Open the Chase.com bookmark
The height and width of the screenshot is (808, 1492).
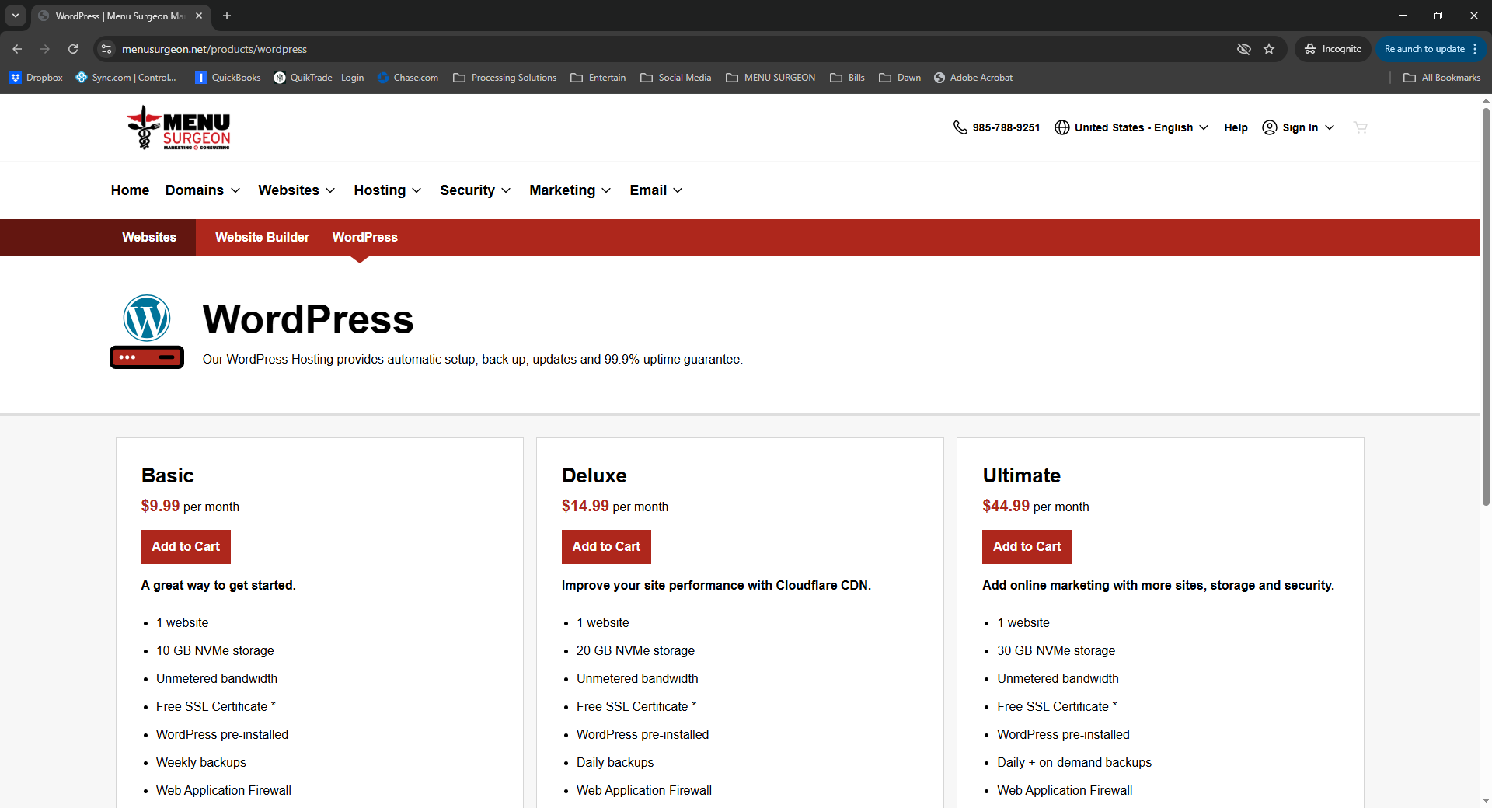click(408, 78)
